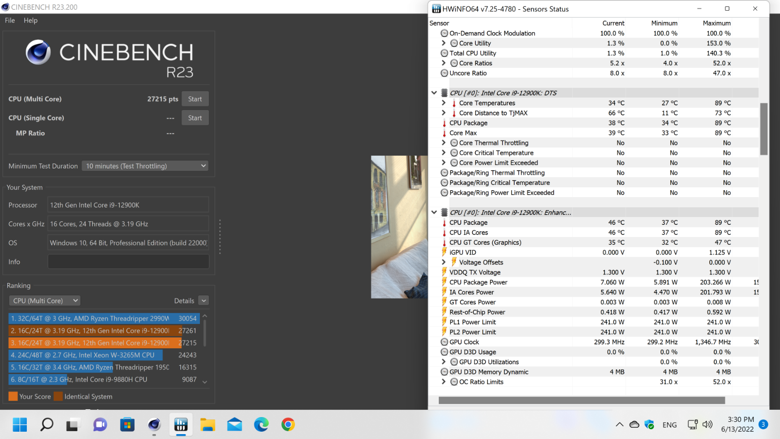Viewport: 780px width, 439px height.
Task: Open the File menu in Cinebench
Action: [10, 20]
